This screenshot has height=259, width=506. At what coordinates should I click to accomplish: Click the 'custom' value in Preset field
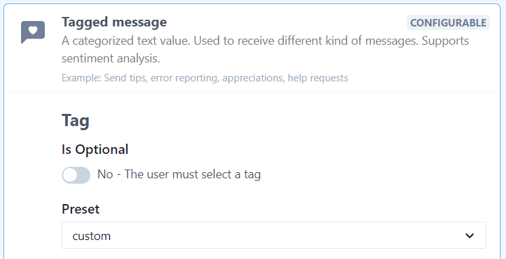91,236
